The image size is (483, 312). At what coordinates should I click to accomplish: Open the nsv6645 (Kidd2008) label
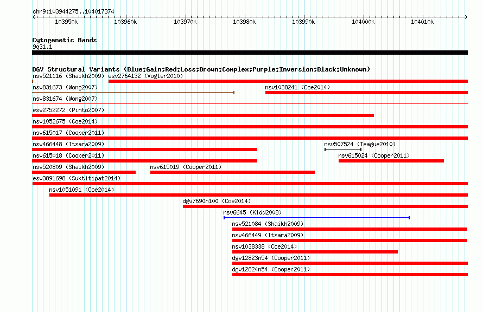252,212
